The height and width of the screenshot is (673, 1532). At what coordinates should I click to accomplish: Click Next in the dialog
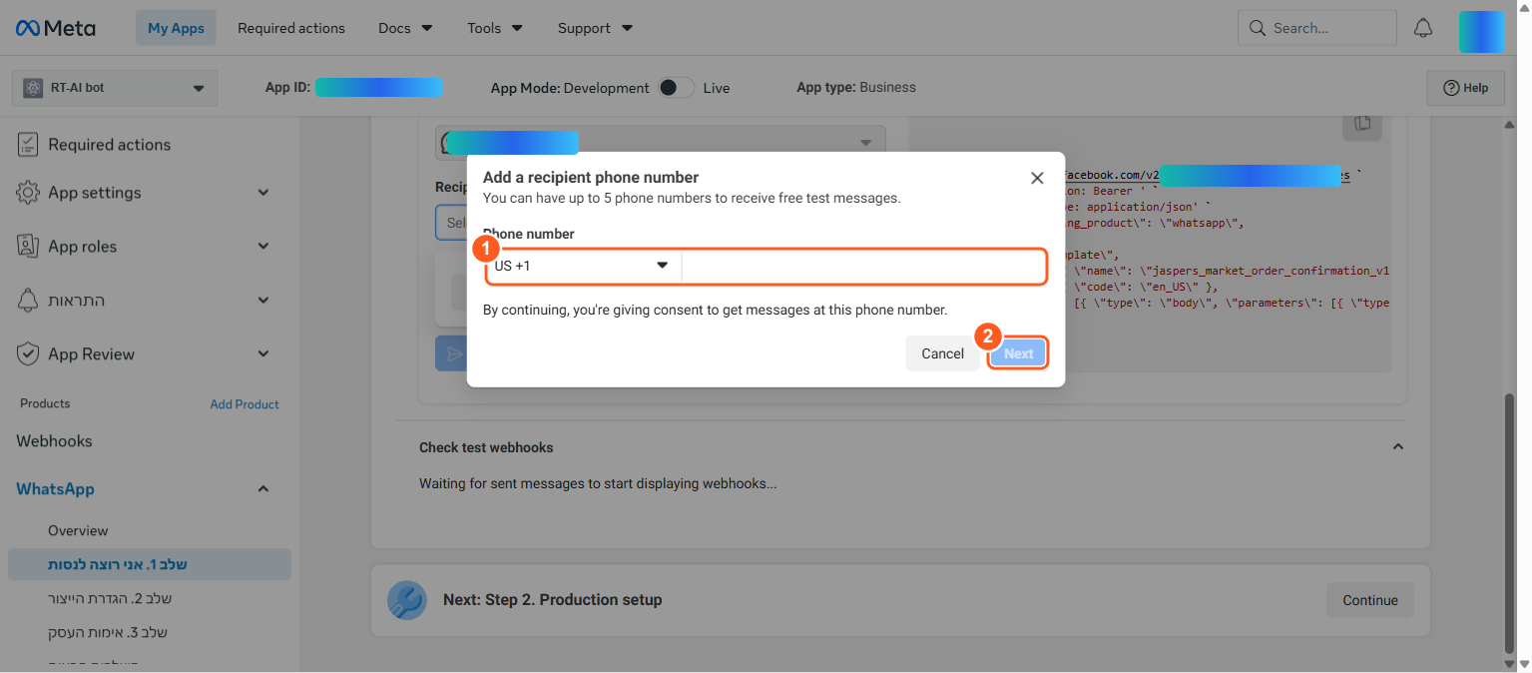click(x=1018, y=353)
